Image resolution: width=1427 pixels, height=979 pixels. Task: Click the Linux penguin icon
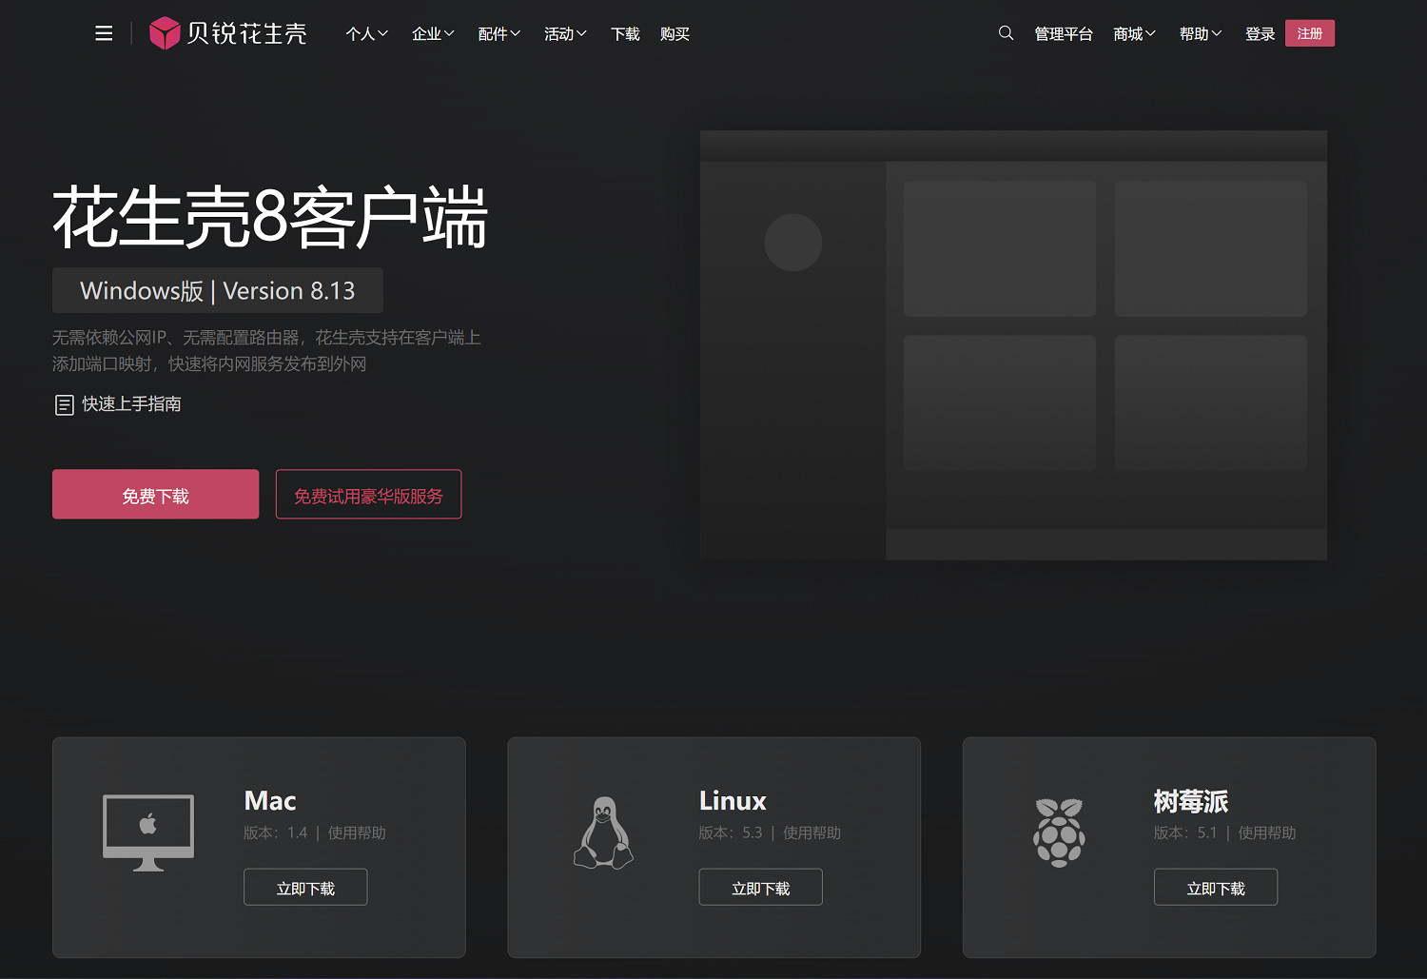tap(603, 832)
